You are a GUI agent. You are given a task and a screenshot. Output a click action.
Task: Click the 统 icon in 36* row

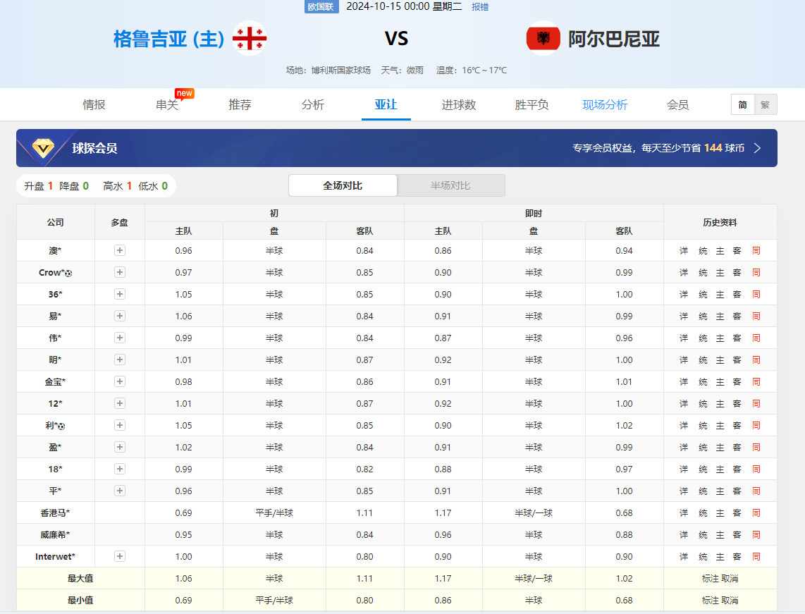pos(702,295)
